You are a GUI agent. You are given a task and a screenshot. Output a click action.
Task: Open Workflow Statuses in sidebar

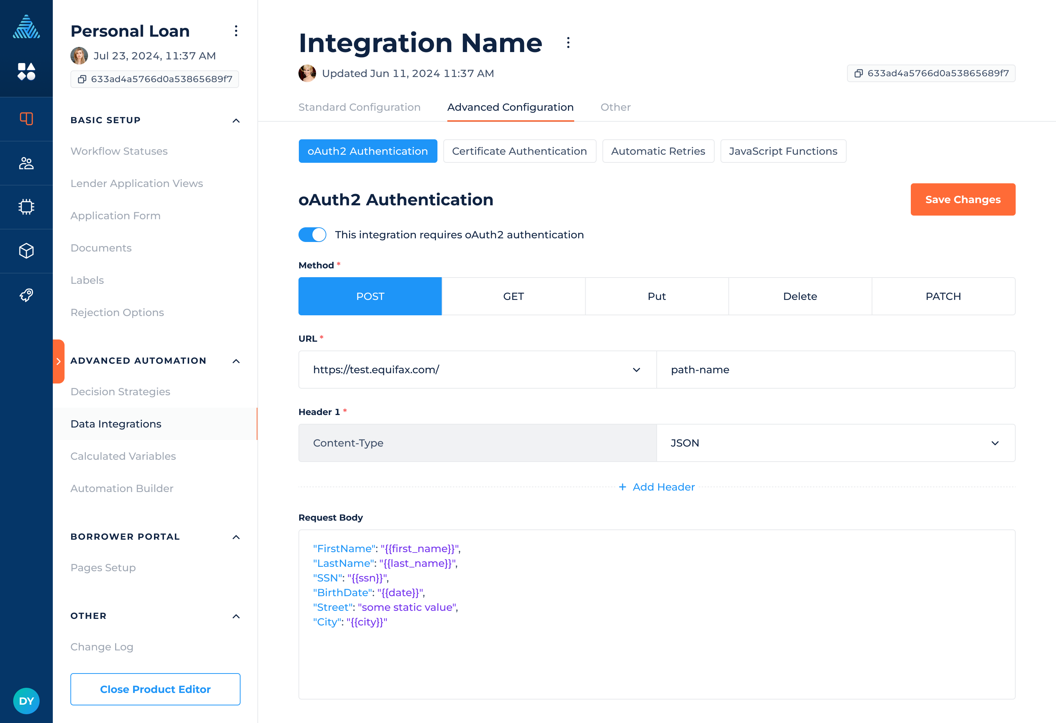click(119, 151)
